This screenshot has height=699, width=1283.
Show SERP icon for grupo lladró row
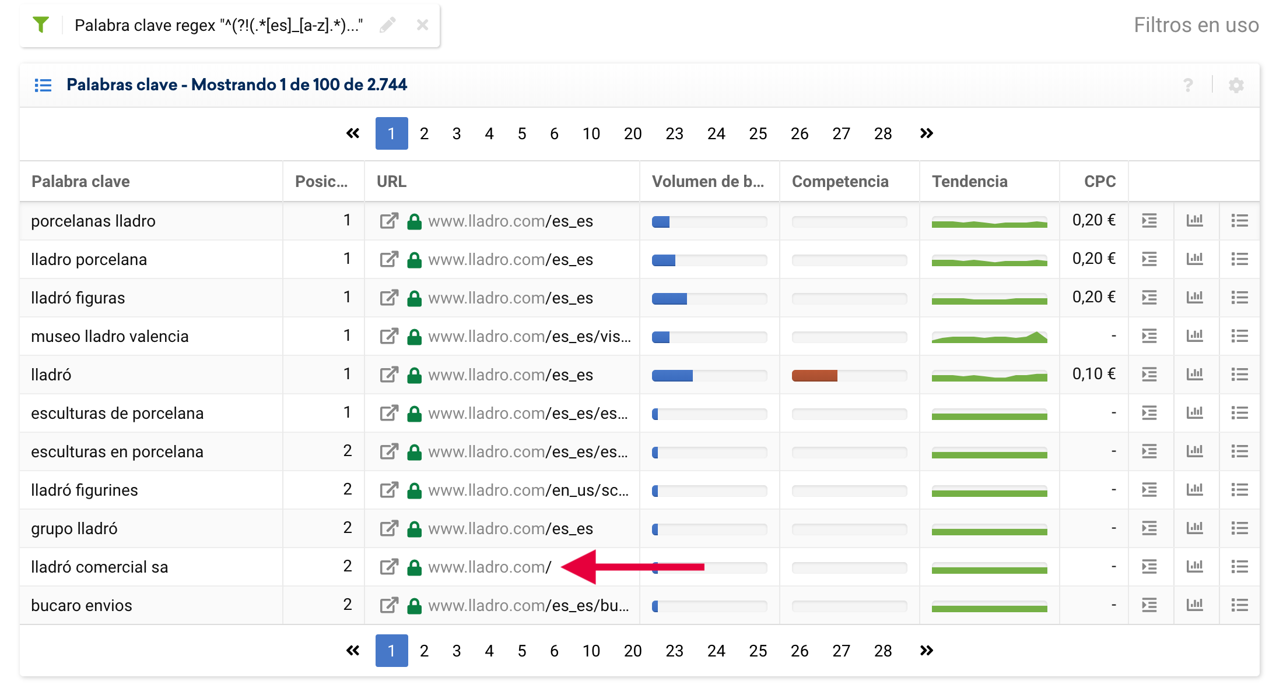pyautogui.click(x=1149, y=528)
